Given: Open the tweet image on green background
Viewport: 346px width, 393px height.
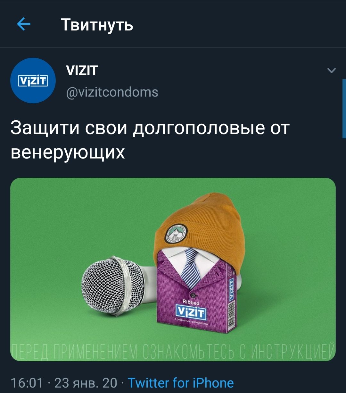Looking at the screenshot, I should (173, 269).
